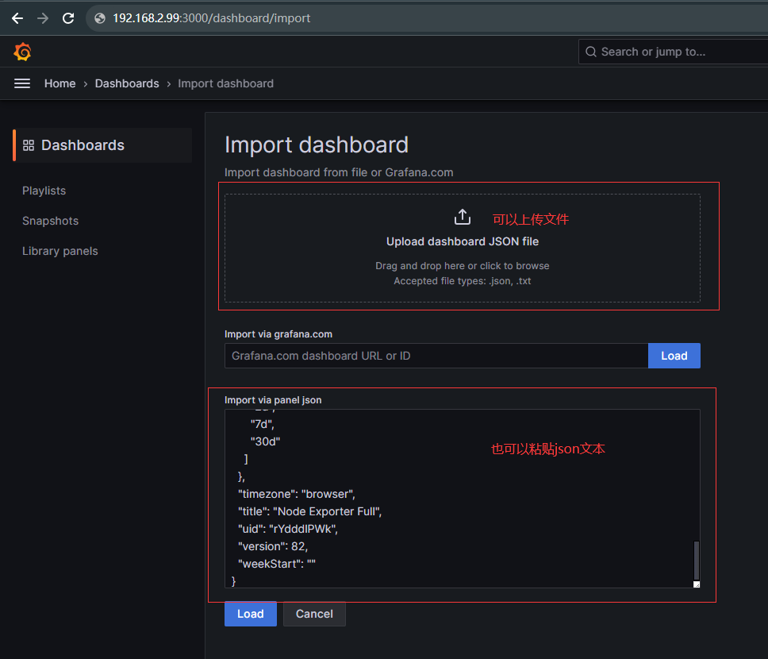Cancel the dashboard import
This screenshot has height=659, width=768.
pyautogui.click(x=314, y=614)
